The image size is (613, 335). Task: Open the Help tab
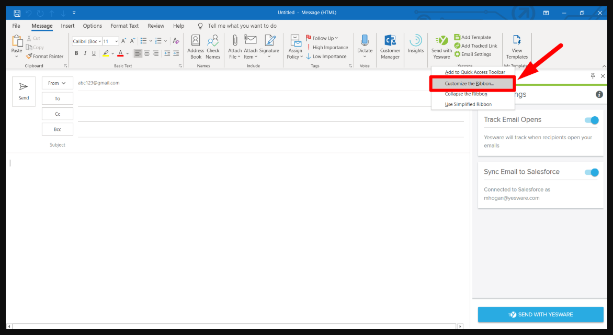179,26
